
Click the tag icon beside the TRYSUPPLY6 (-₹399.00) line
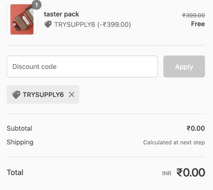pos(48,24)
